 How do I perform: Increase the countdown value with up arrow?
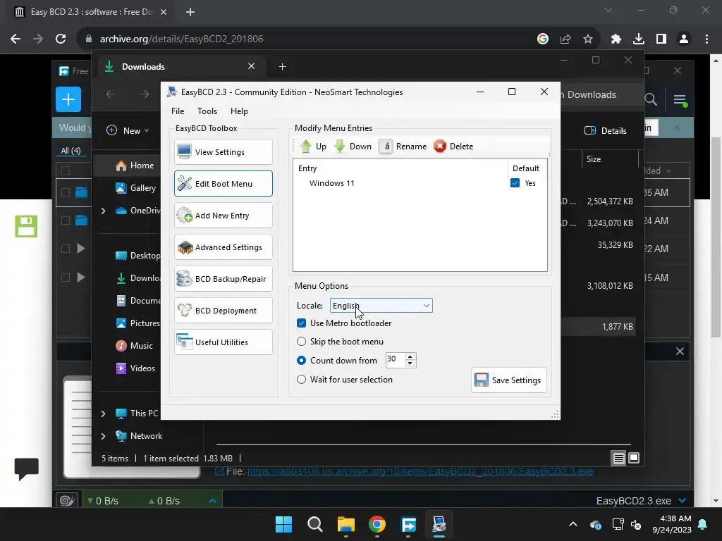point(410,356)
